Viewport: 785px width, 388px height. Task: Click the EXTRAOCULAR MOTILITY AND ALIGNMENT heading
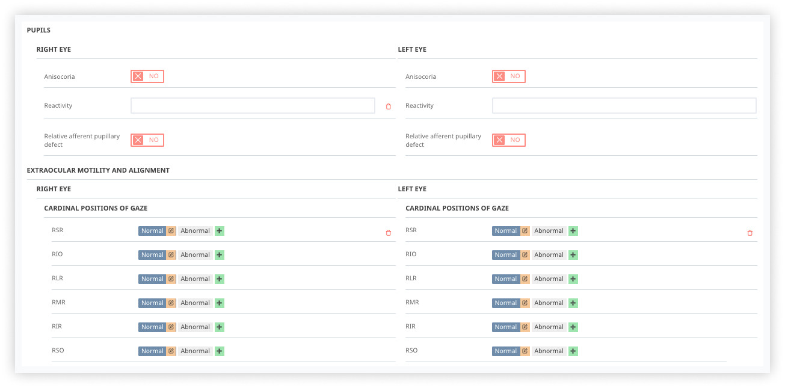[98, 170]
